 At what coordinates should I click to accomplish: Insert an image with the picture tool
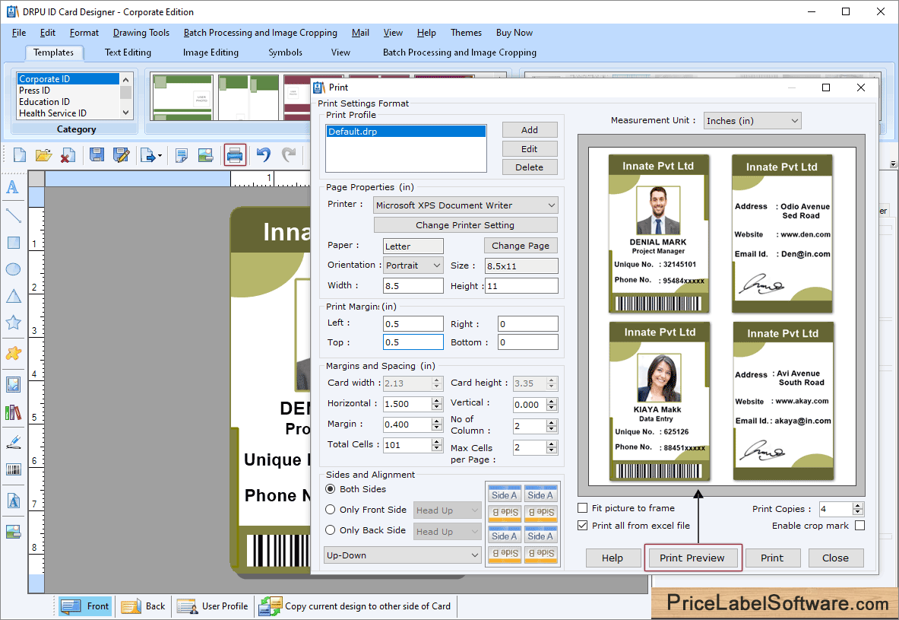[x=13, y=383]
